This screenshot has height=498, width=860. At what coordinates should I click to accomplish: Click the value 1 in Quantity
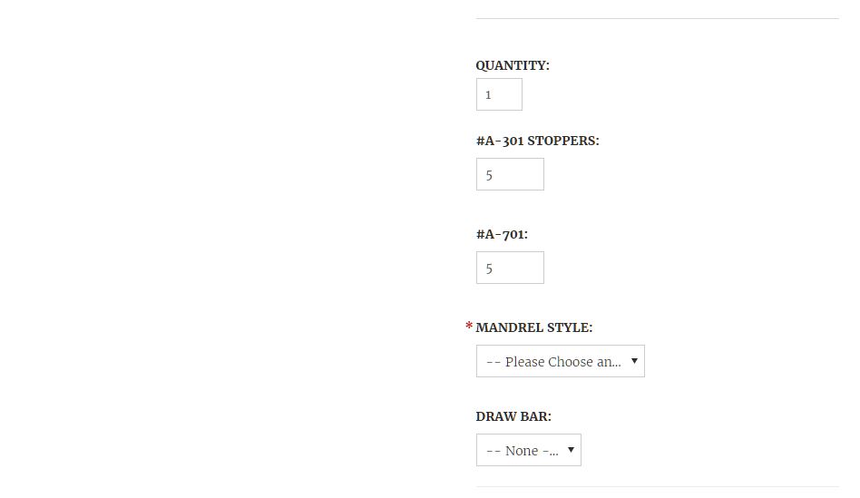coord(488,95)
